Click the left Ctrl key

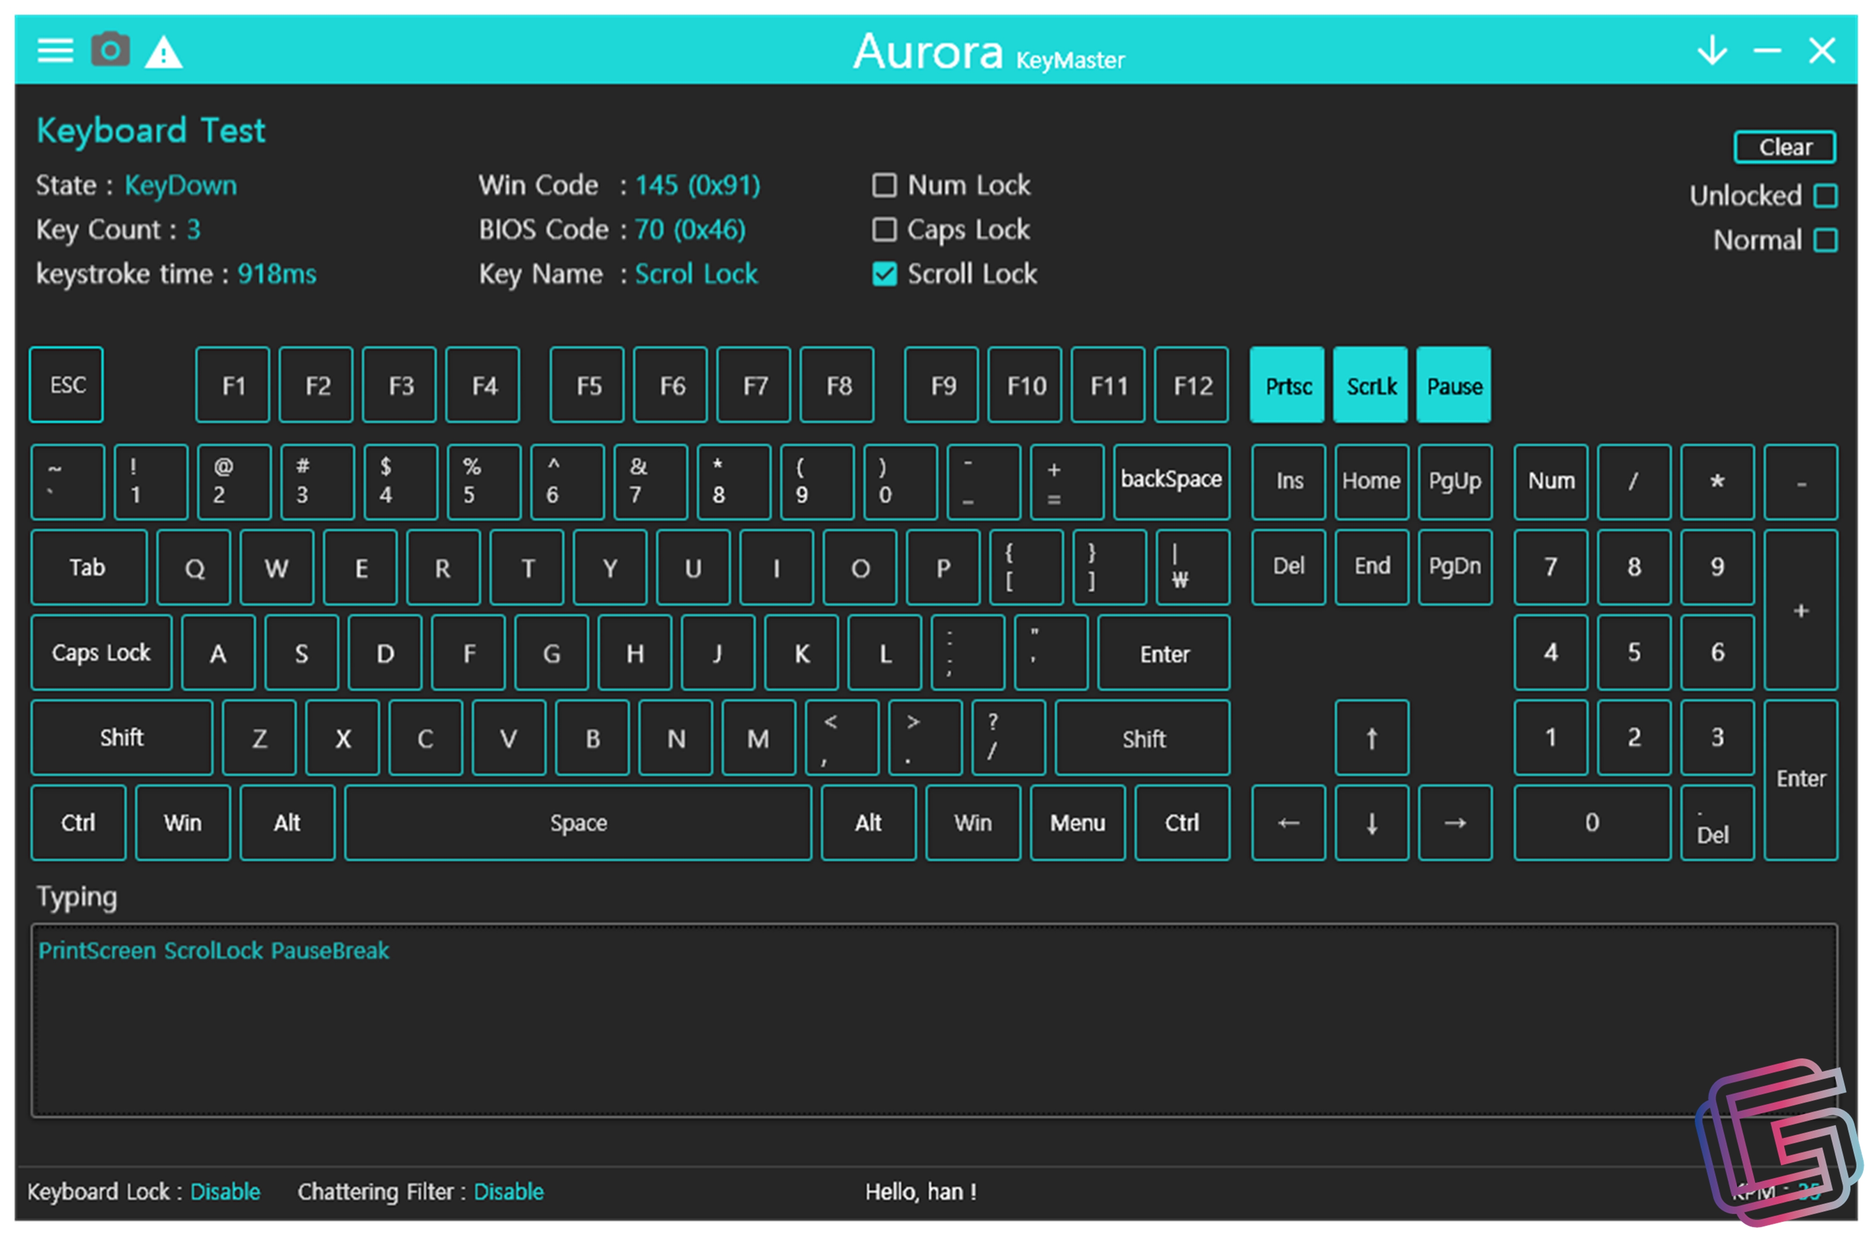(x=78, y=823)
